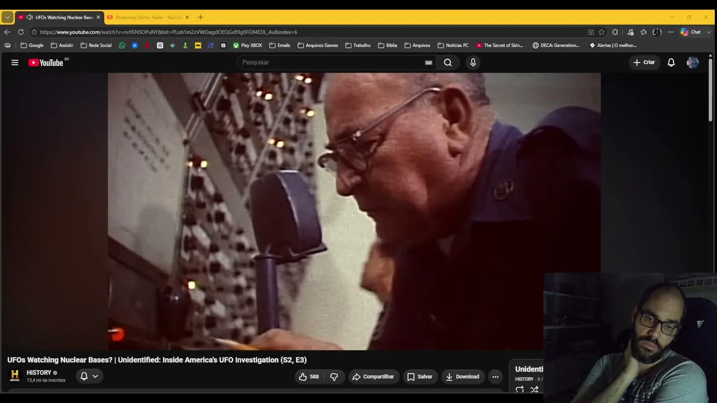Viewport: 717px width, 403px height.
Task: Mute audio on the UFOs Watching tab
Action: 30,17
